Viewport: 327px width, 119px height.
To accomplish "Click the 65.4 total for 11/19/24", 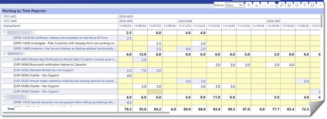I will [291, 109].
